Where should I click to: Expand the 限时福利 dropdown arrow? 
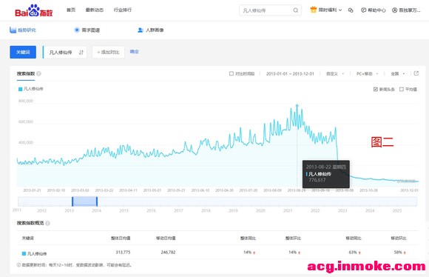[340, 10]
